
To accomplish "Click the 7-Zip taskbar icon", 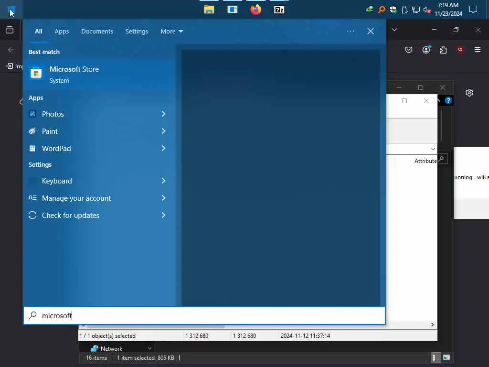I will click(x=279, y=10).
